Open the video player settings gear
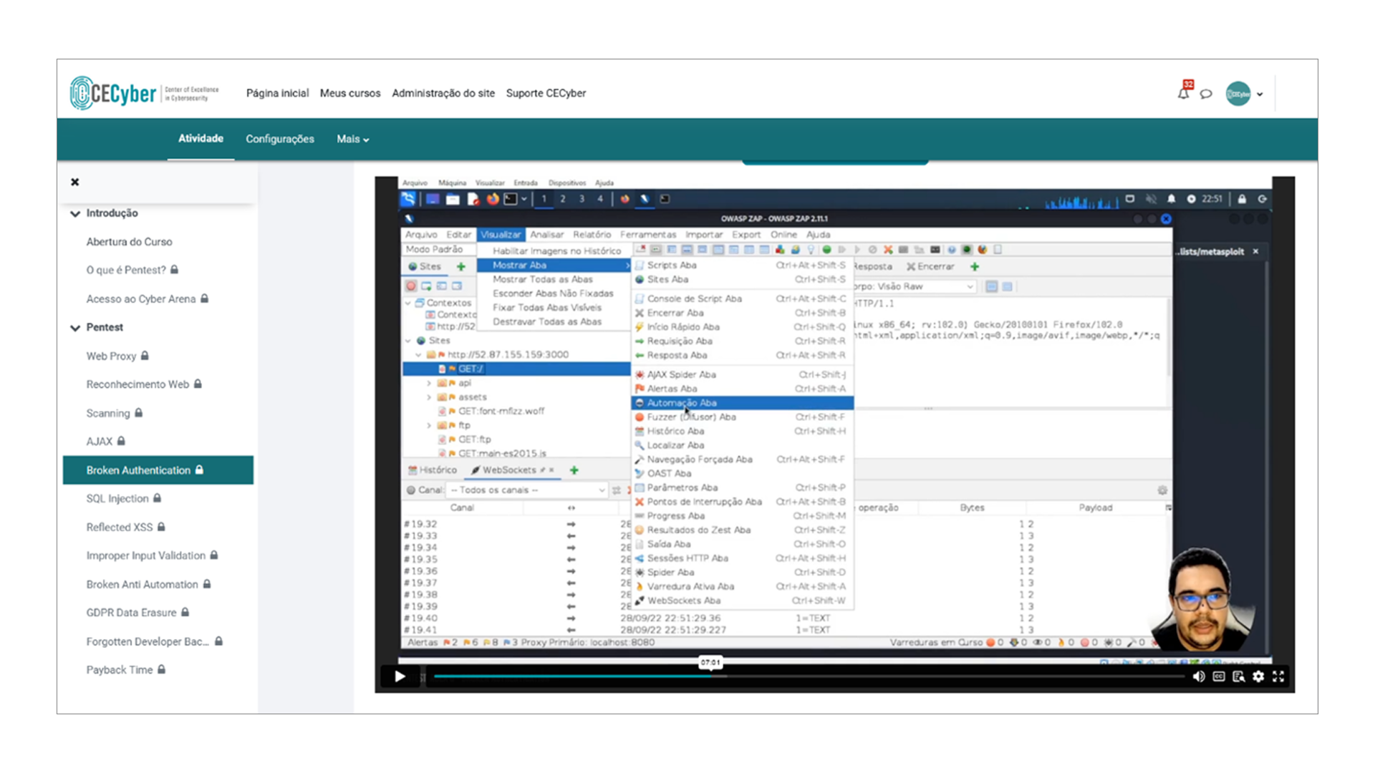The image size is (1375, 773). [1258, 676]
